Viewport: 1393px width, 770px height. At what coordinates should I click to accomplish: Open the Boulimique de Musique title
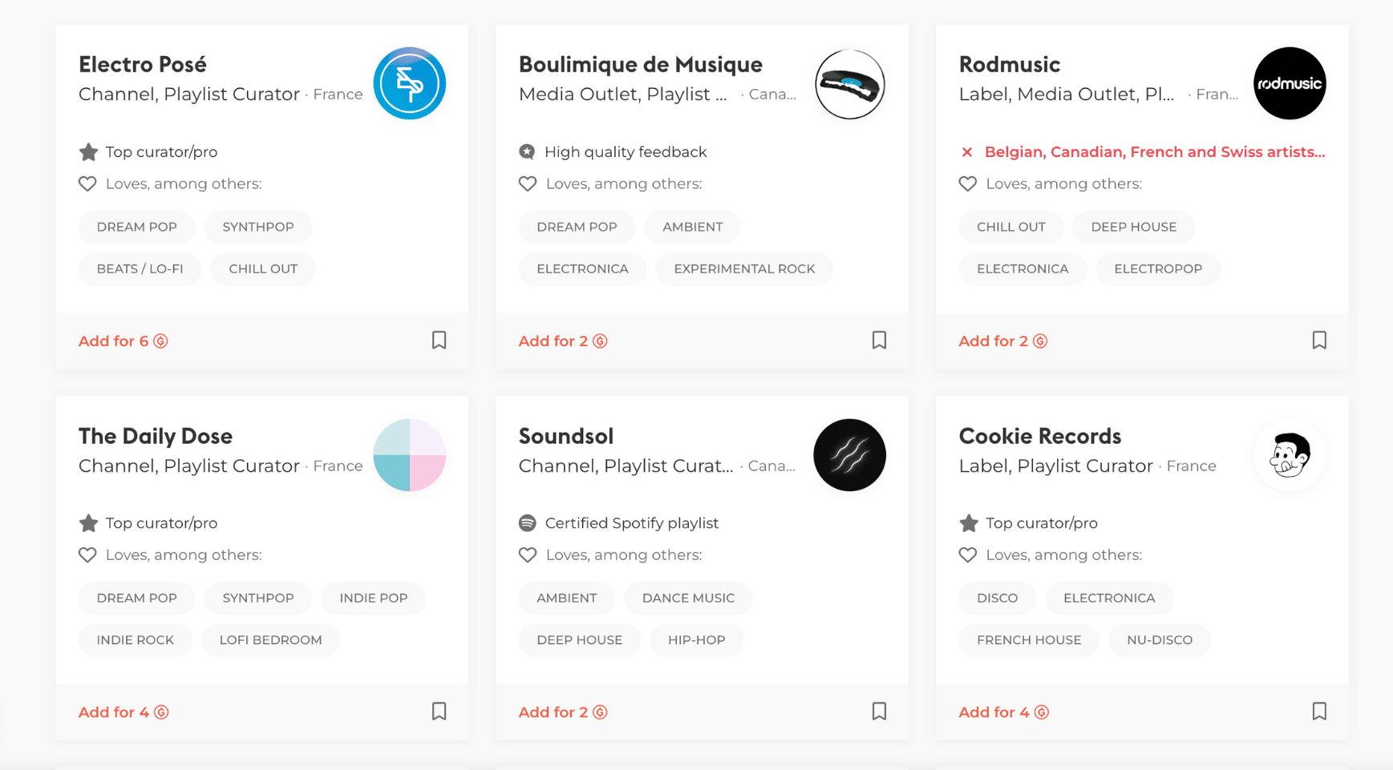640,64
